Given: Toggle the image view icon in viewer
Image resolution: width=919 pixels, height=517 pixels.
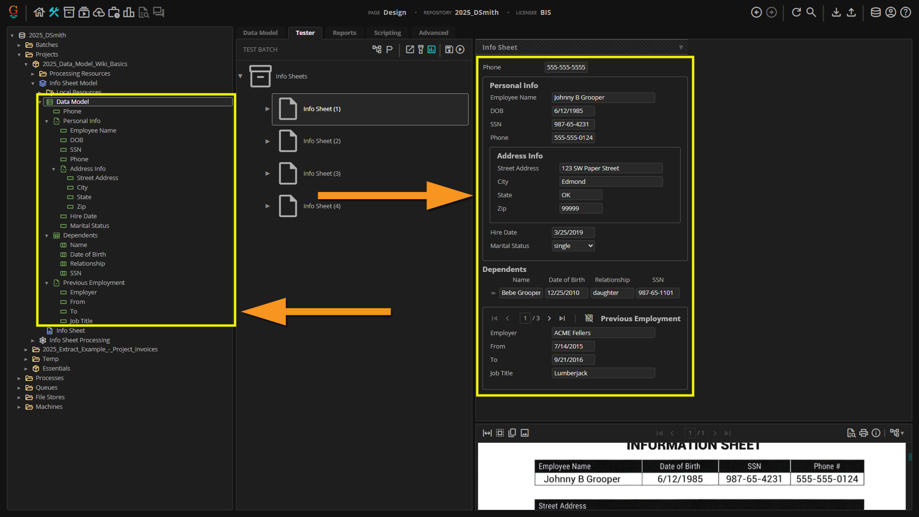Looking at the screenshot, I should (x=525, y=433).
